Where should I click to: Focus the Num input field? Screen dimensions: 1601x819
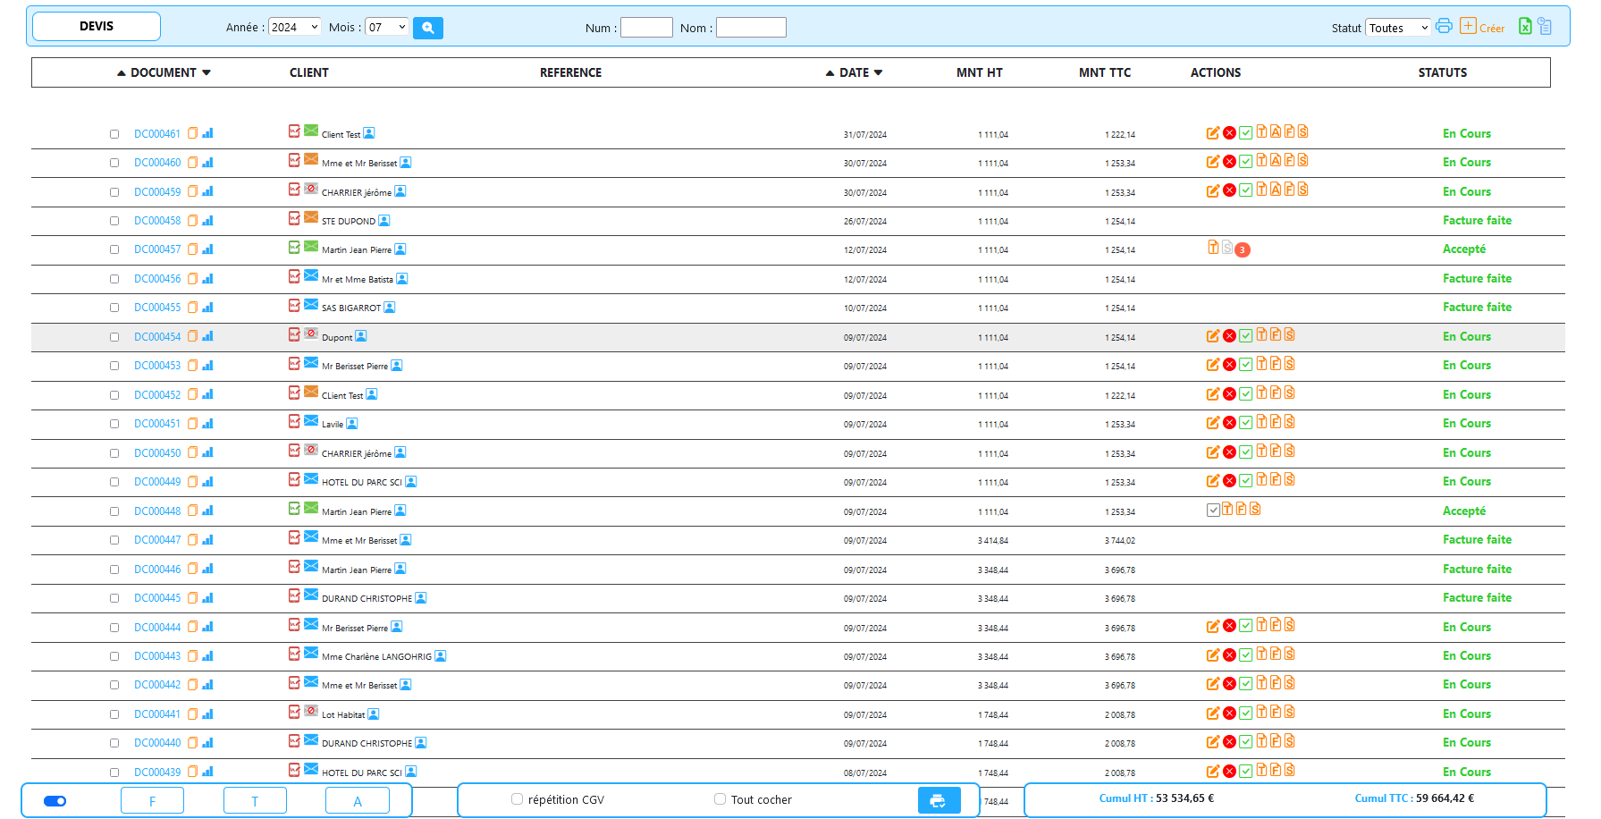(646, 28)
